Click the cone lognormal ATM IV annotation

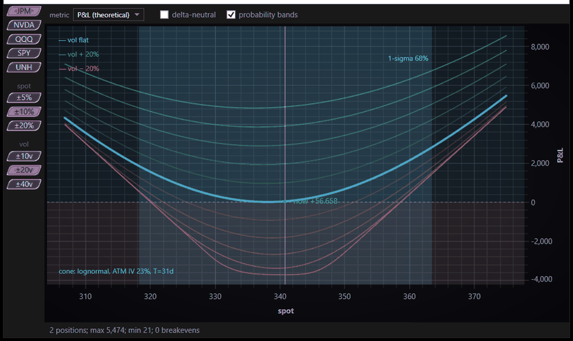click(x=116, y=271)
